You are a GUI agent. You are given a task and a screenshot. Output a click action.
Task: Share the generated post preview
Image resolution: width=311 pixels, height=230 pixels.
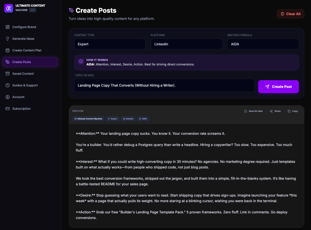(x=275, y=111)
